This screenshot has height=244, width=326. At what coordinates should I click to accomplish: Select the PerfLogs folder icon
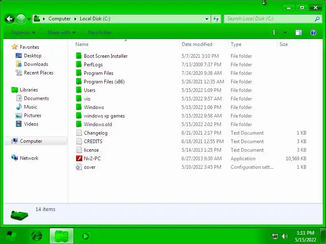pos(79,64)
